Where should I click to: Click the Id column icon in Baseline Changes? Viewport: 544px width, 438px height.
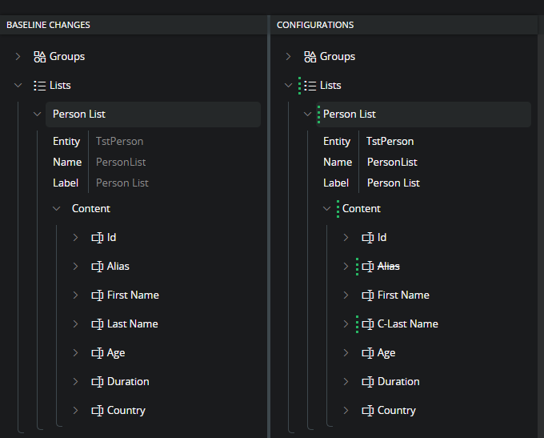[x=98, y=238]
